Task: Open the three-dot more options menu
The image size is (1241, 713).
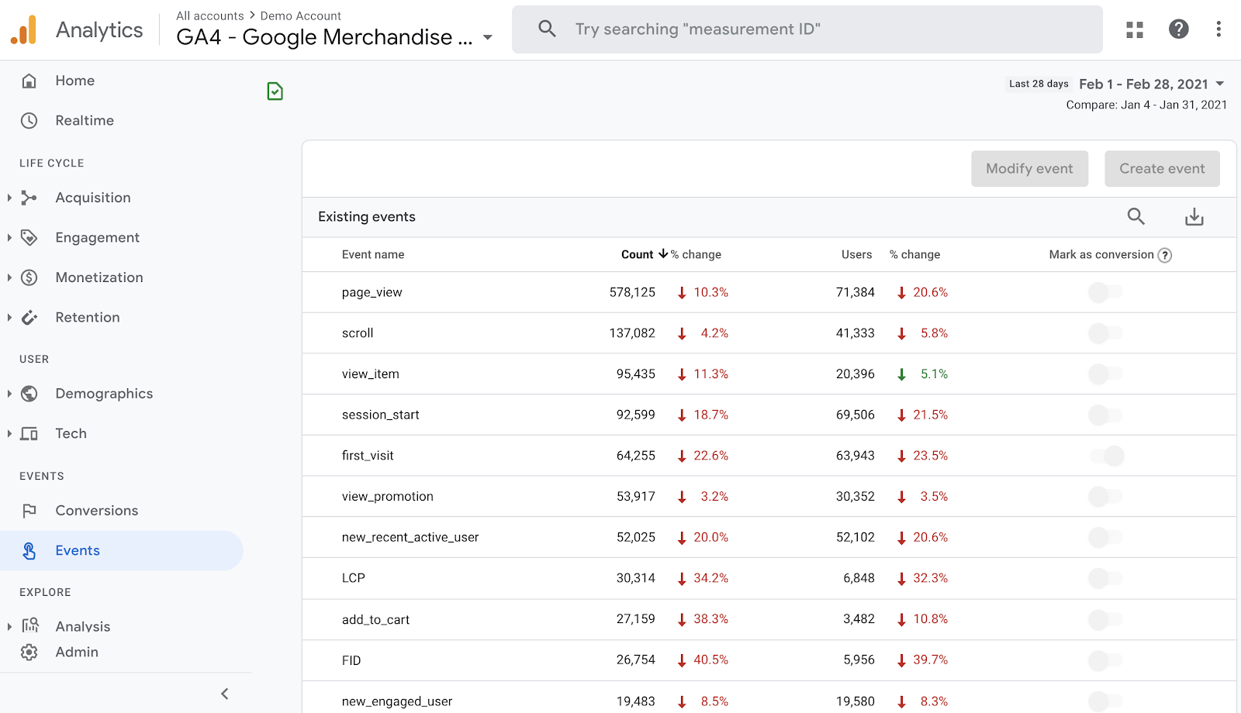Action: (1219, 29)
